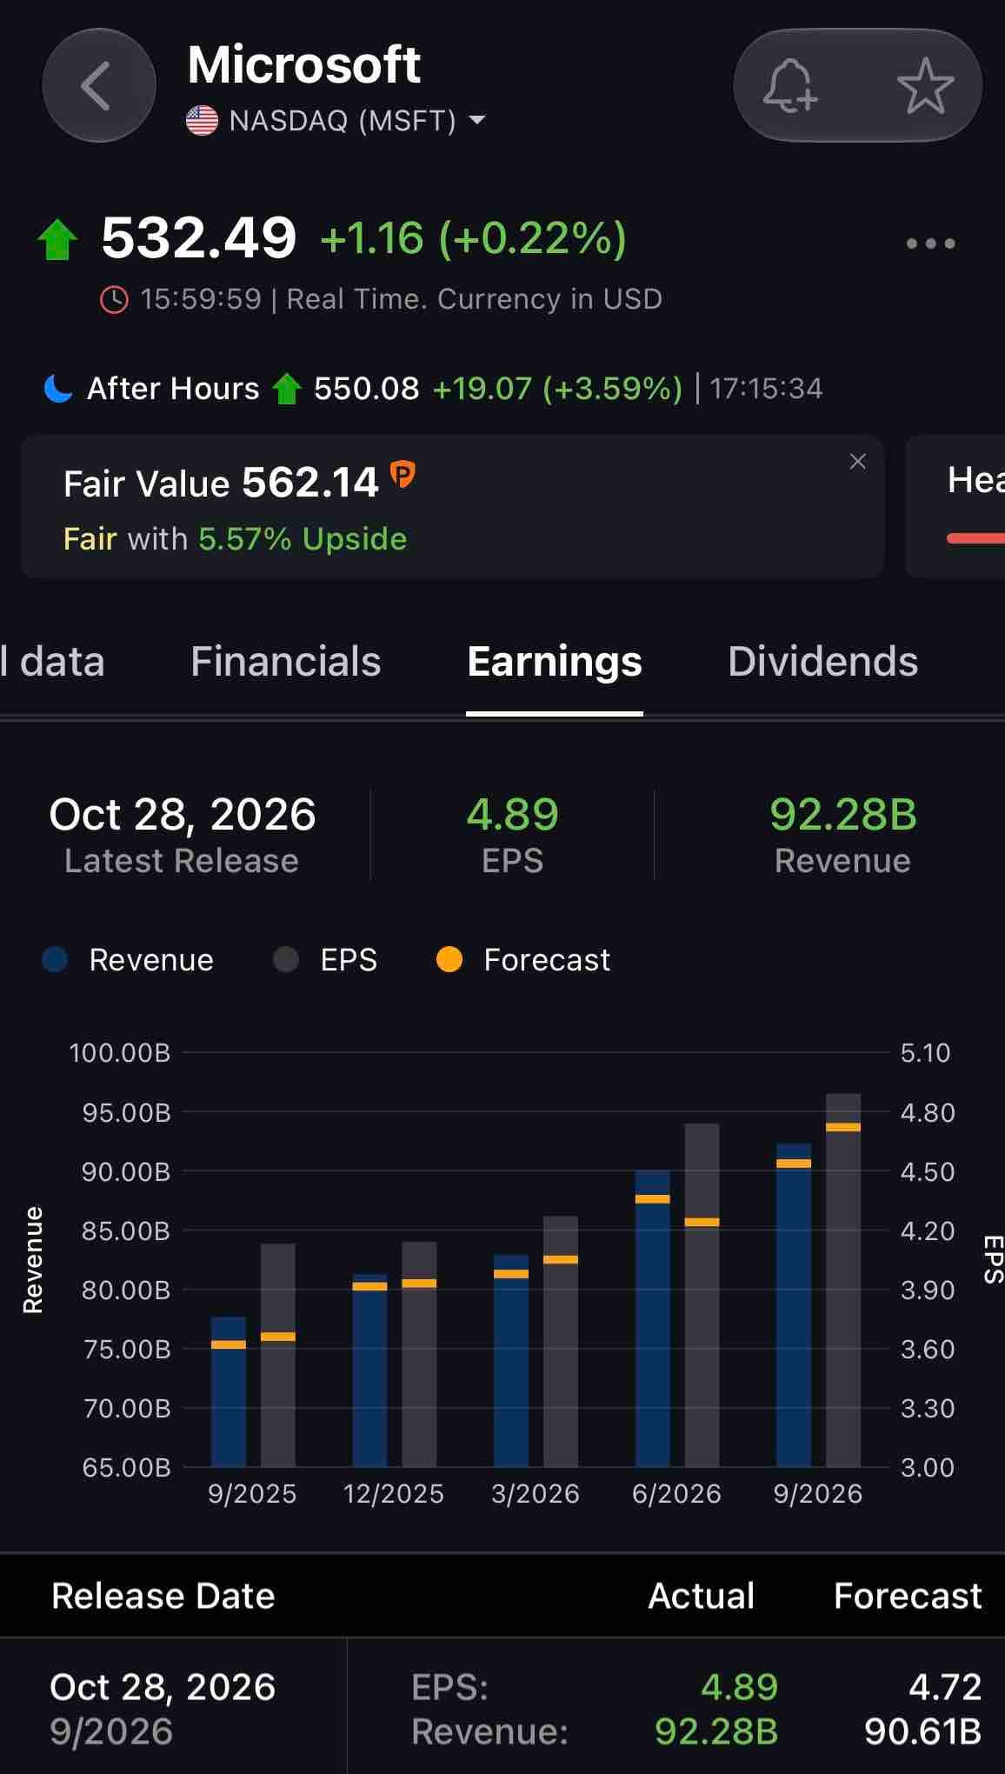The height and width of the screenshot is (1774, 1005).
Task: Tap the 5.57% Upside text
Action: pyautogui.click(x=303, y=539)
